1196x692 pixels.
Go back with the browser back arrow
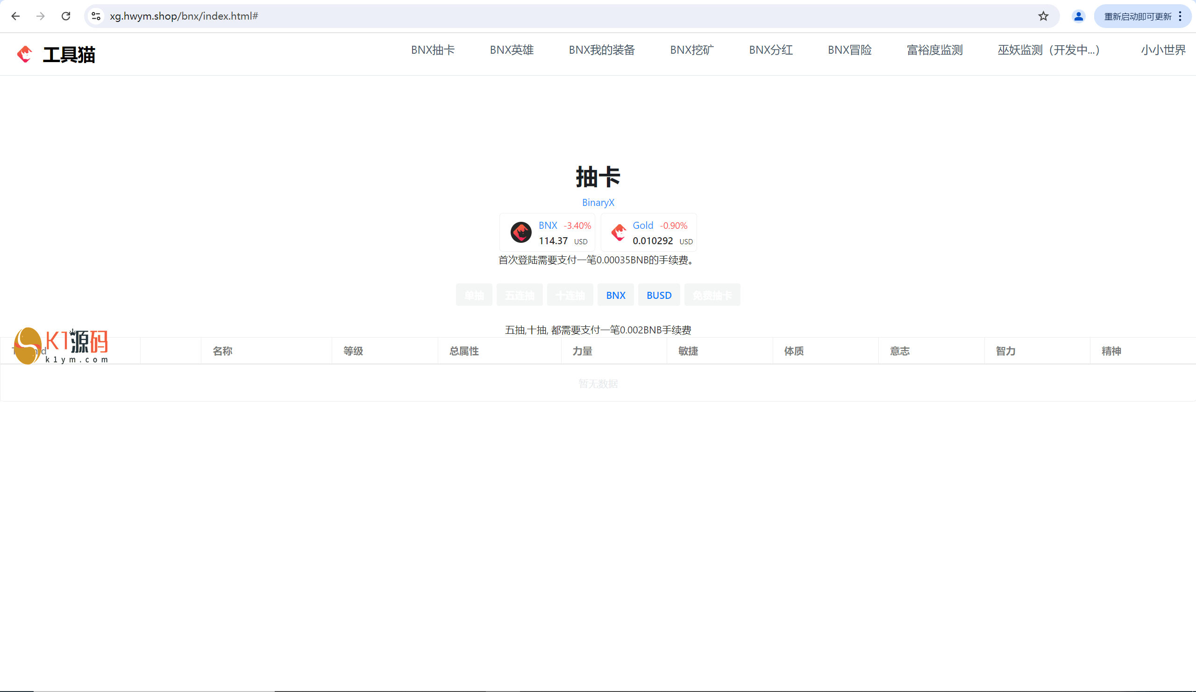[x=15, y=16]
